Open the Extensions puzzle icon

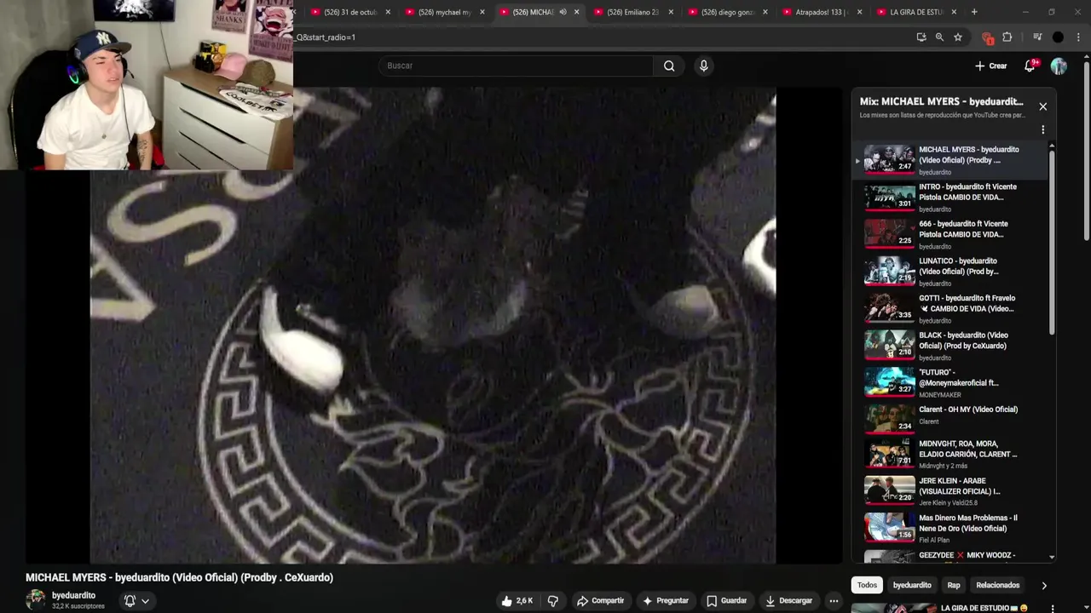(1007, 37)
